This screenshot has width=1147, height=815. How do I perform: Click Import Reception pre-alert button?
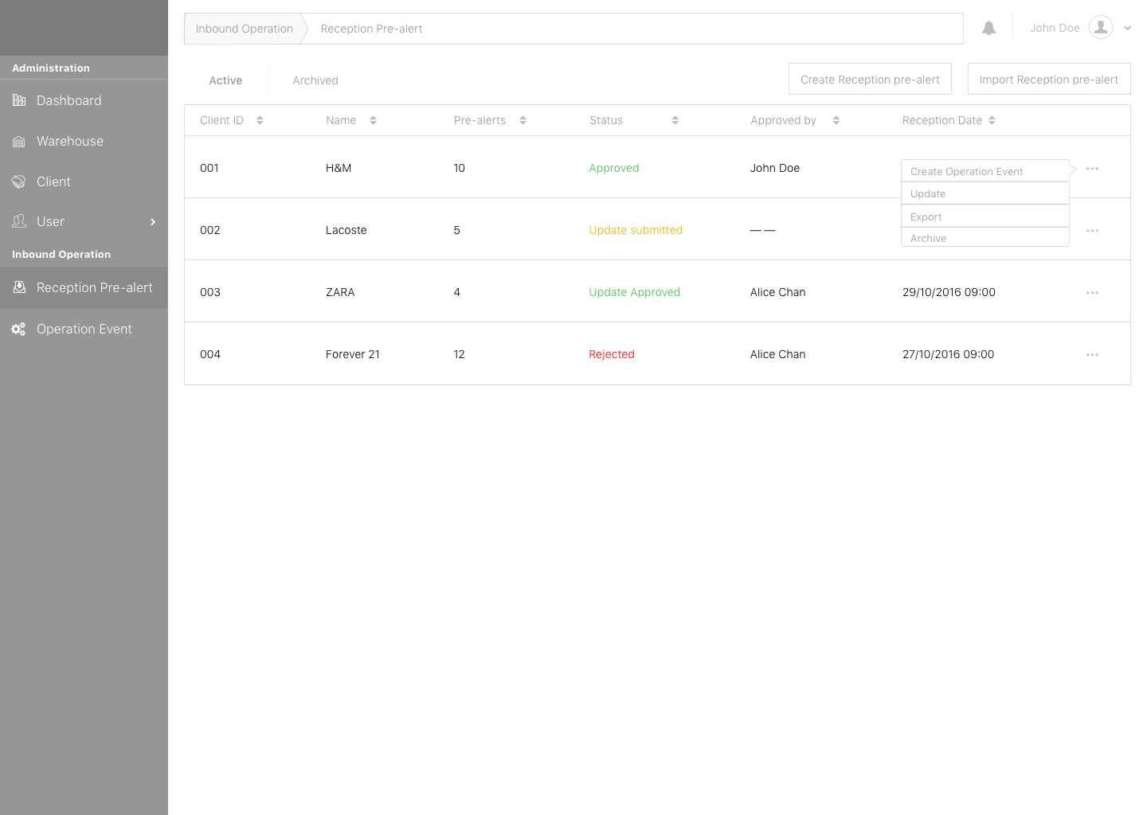[1049, 79]
